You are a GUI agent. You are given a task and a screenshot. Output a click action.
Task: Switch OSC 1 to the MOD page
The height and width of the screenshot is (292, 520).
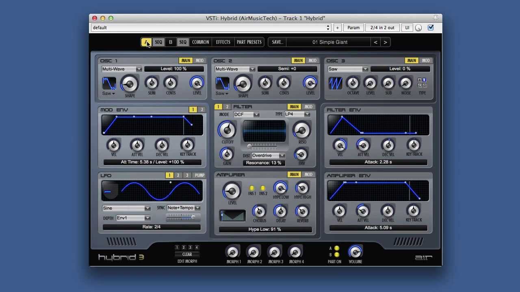[x=199, y=61]
